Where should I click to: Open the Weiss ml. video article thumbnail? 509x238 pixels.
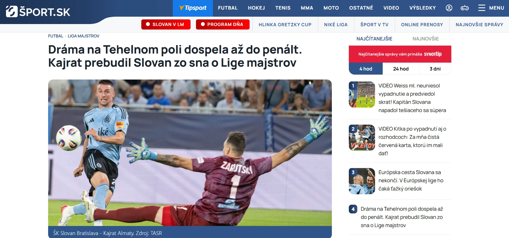point(362,95)
